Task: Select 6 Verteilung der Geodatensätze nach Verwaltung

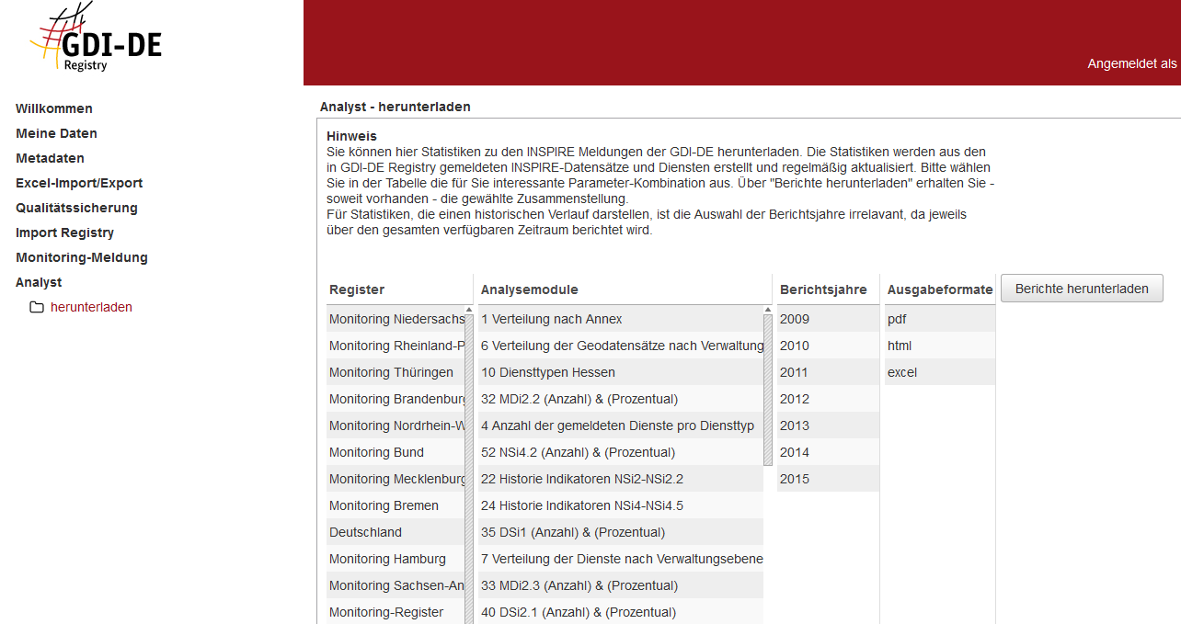Action: 621,346
